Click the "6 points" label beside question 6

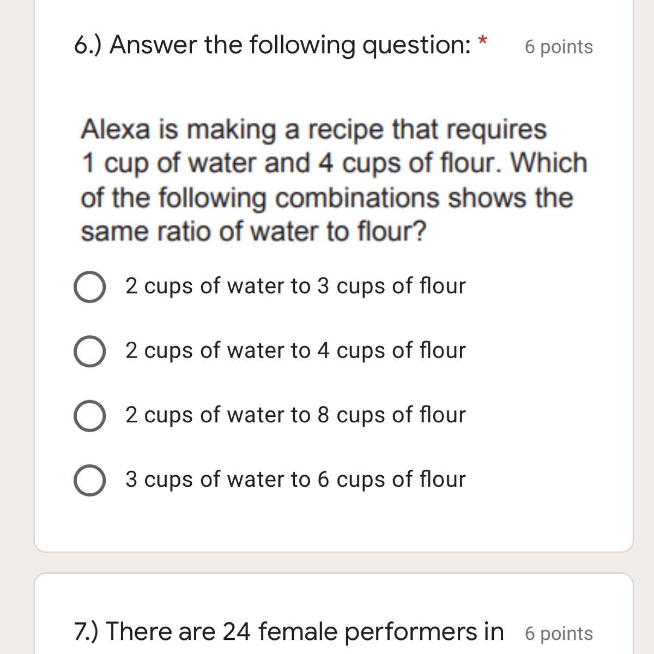coord(559,47)
